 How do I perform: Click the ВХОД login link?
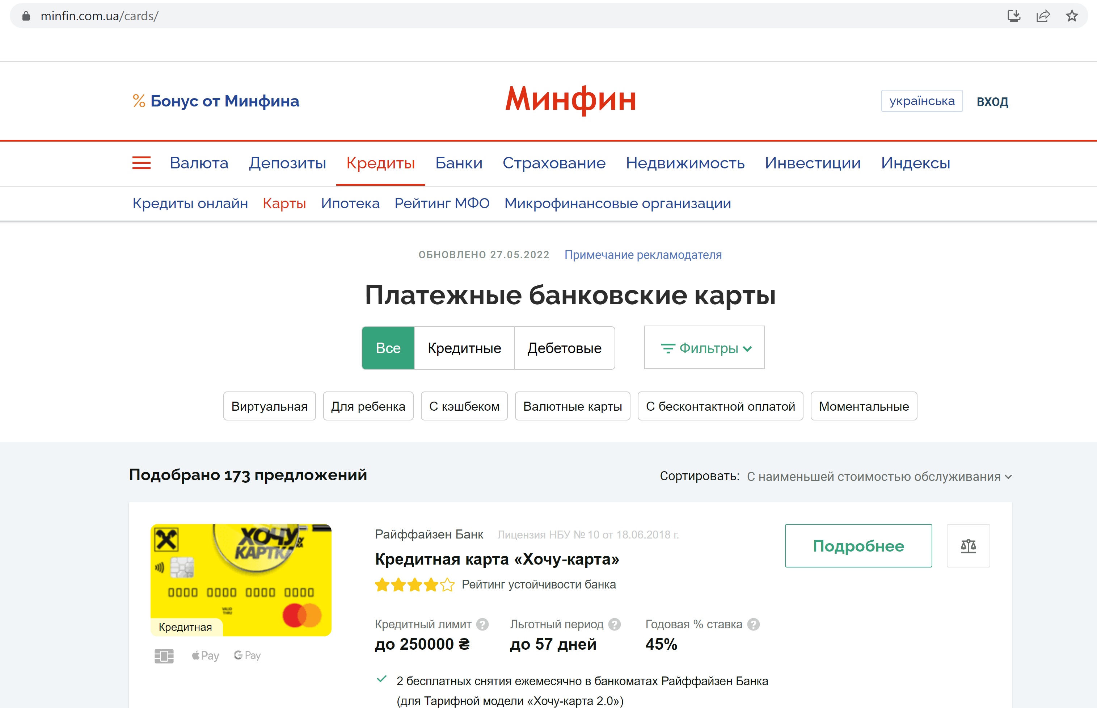coord(992,102)
